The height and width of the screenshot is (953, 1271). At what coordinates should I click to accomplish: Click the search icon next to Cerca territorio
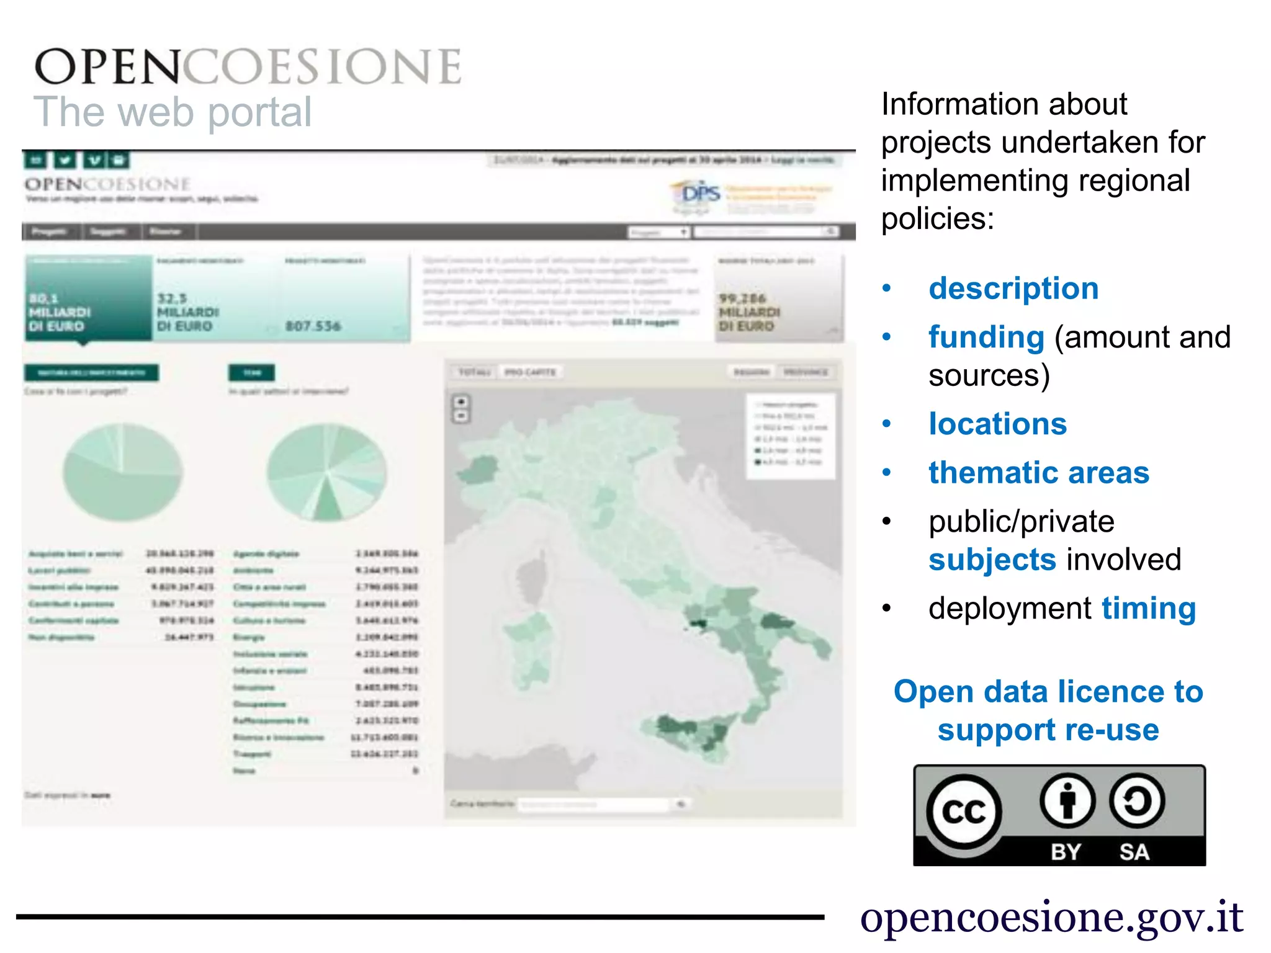tap(681, 804)
